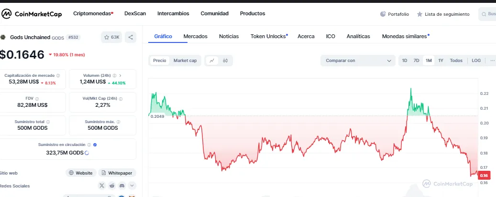496x197 pixels.
Task: Click the Portafolio pie icon
Action: tap(383, 14)
